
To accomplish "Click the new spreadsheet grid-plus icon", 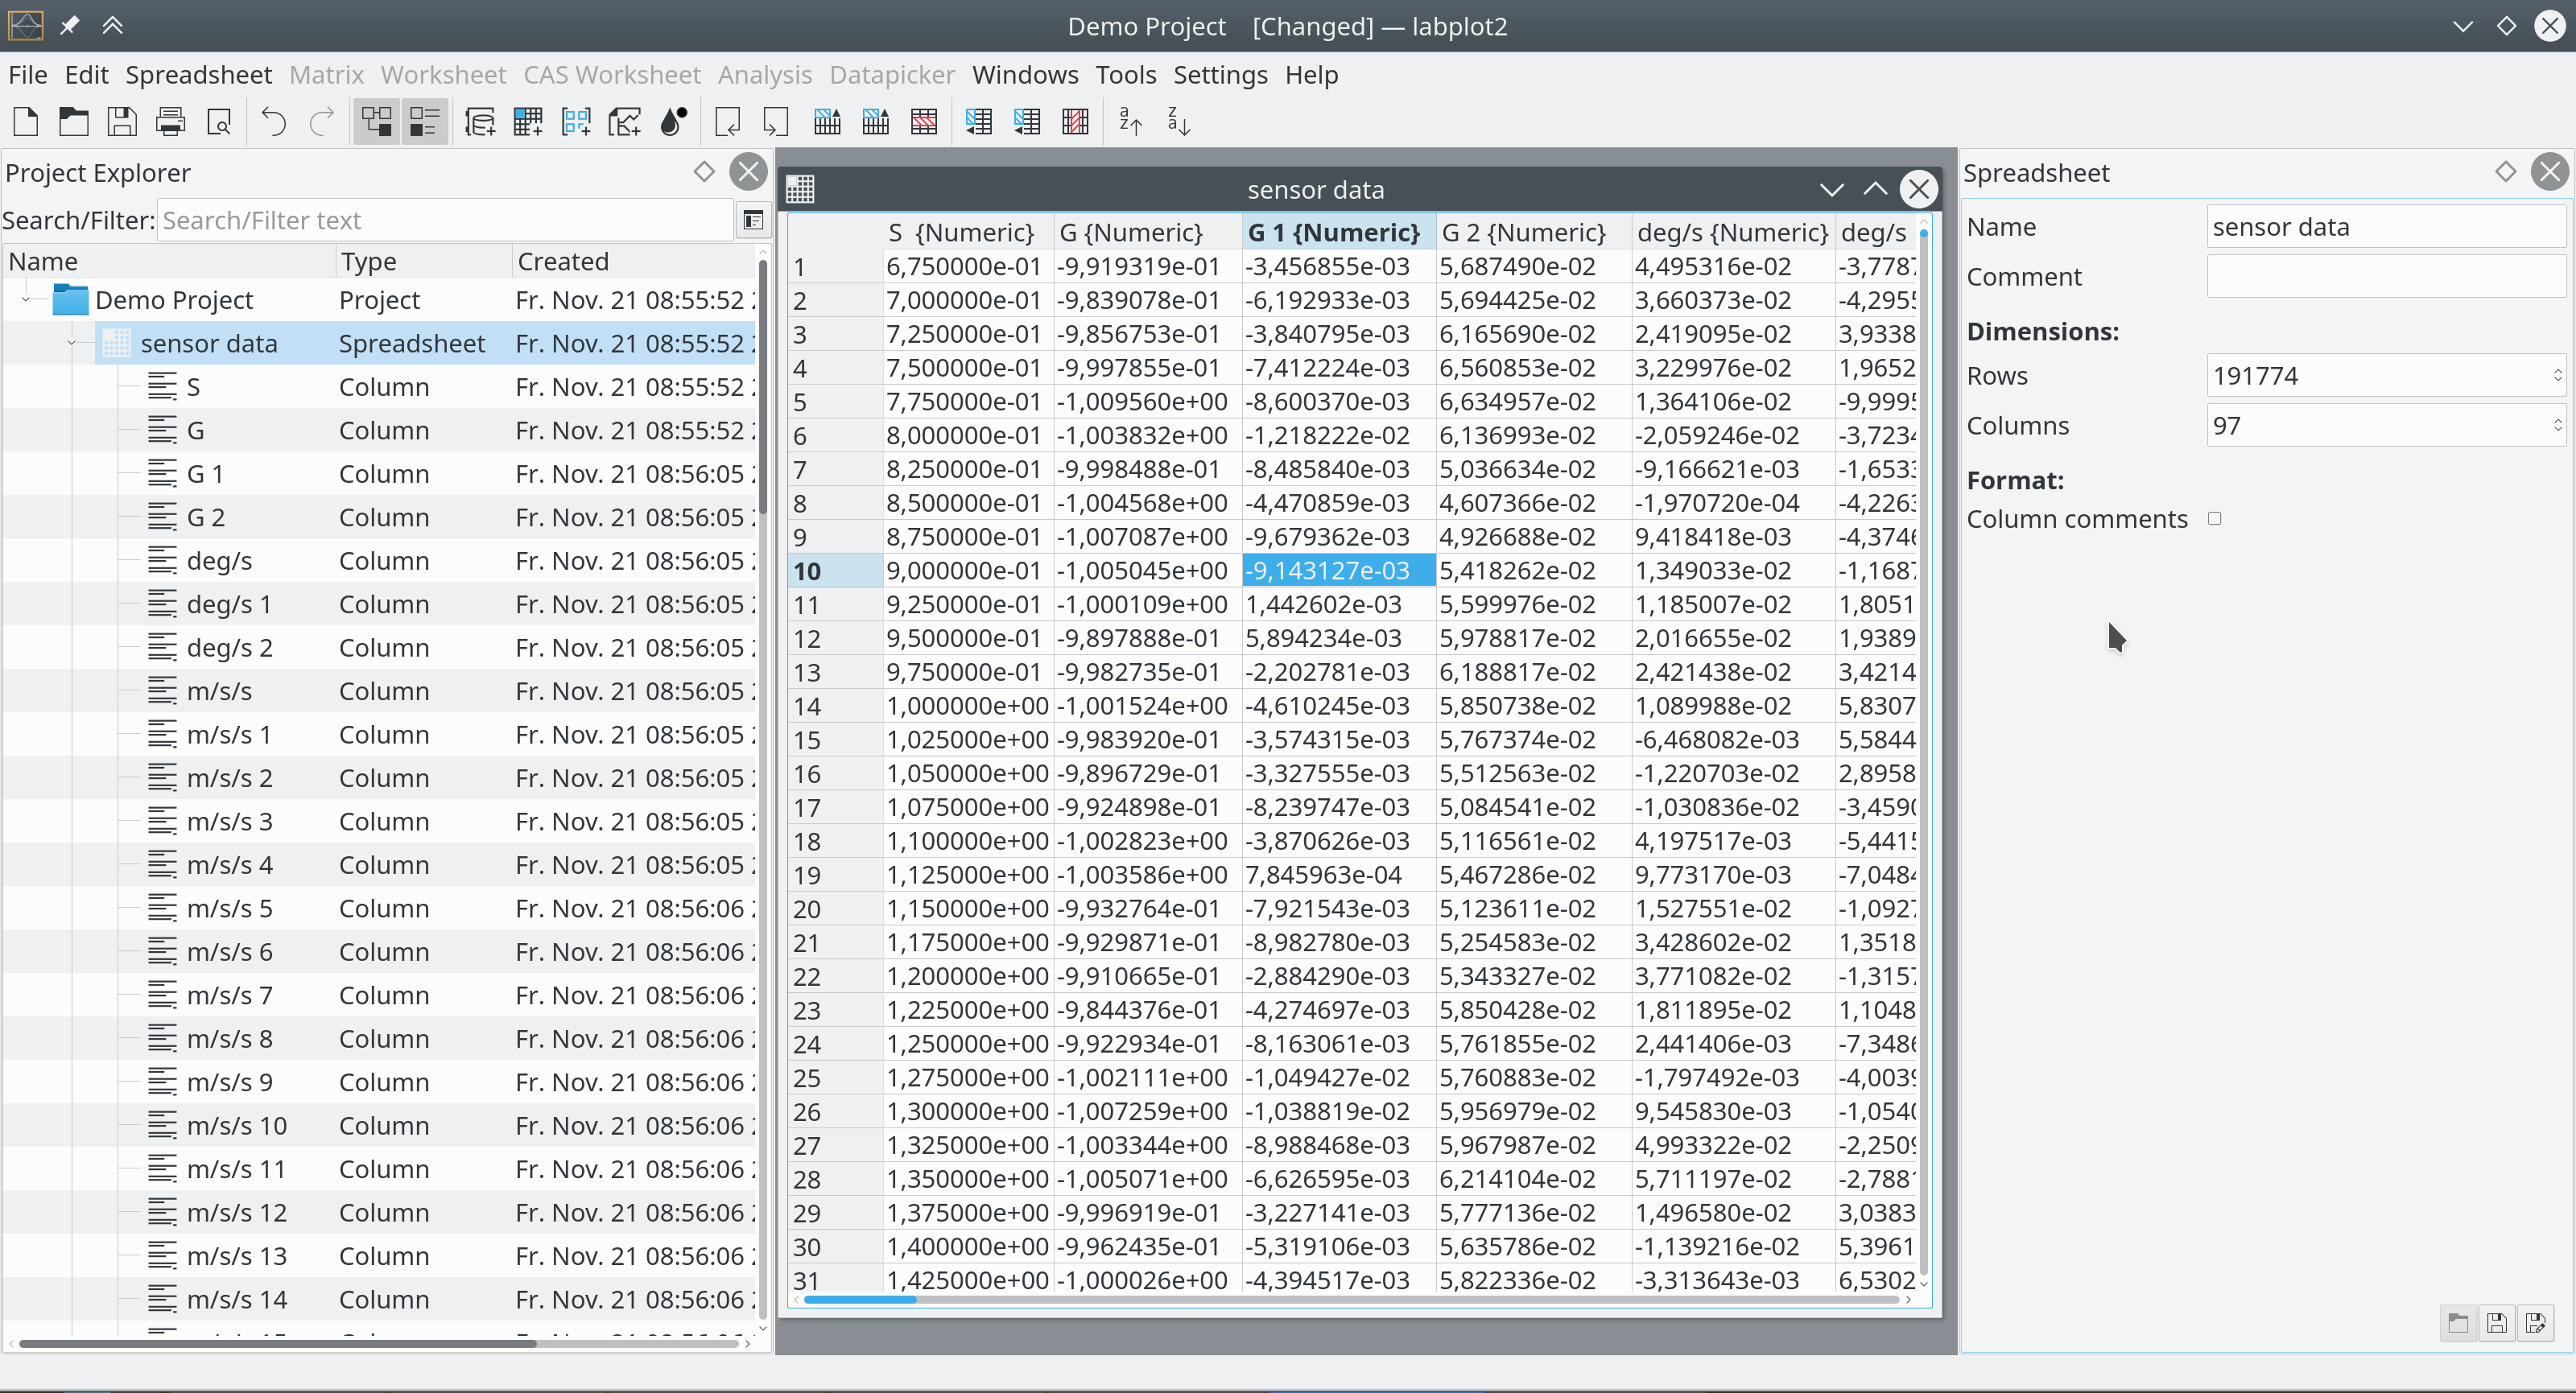I will point(527,122).
